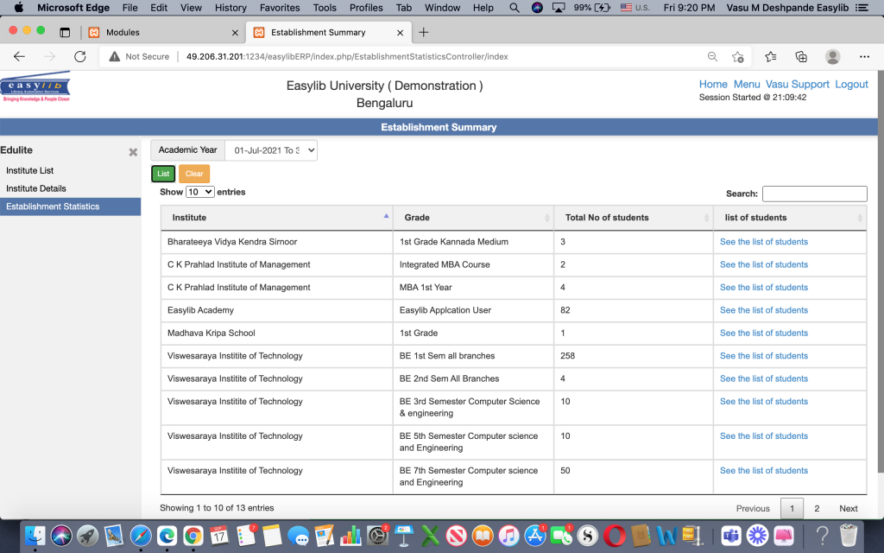Click the tab actions menu icon
The height and width of the screenshot is (553, 884).
point(65,32)
